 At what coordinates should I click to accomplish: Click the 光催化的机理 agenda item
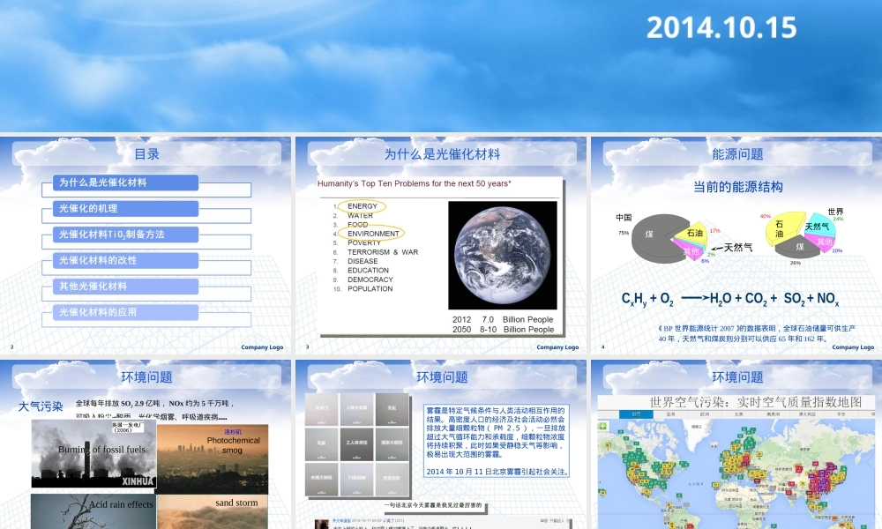coord(125,208)
